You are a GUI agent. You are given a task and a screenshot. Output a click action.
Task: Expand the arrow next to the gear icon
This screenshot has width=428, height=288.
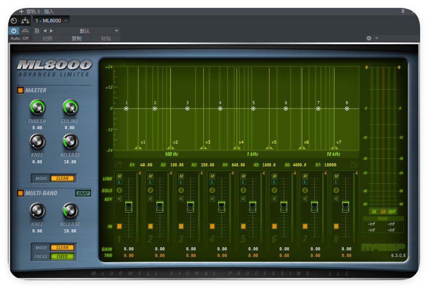click(377, 38)
